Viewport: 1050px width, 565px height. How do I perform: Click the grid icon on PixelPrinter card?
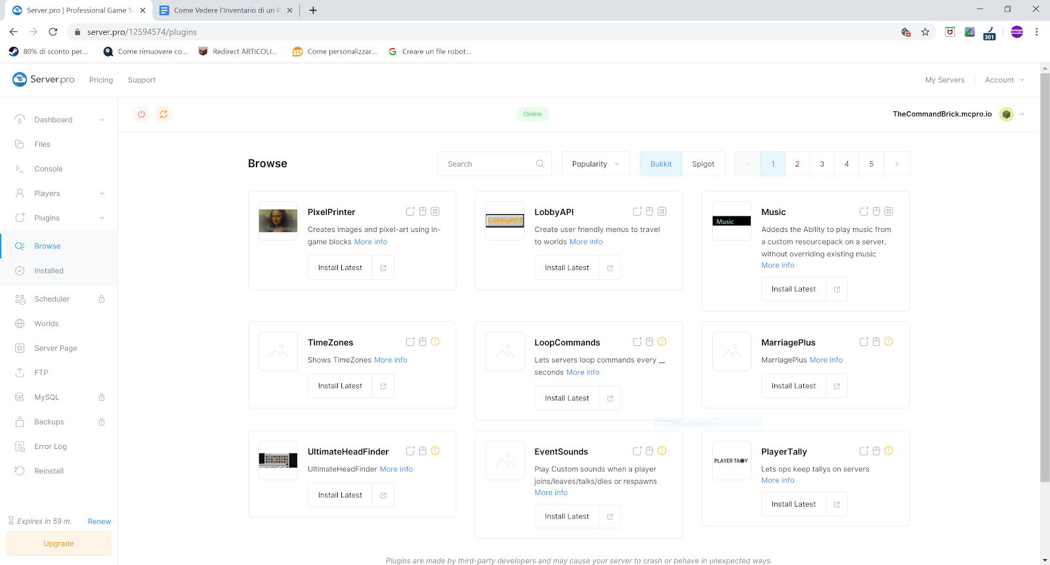435,211
